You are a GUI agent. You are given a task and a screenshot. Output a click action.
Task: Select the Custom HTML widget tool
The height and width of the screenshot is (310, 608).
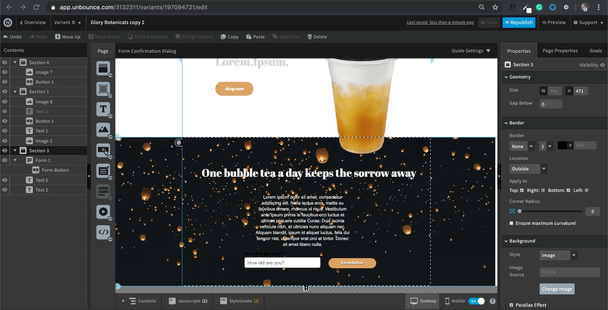103,232
